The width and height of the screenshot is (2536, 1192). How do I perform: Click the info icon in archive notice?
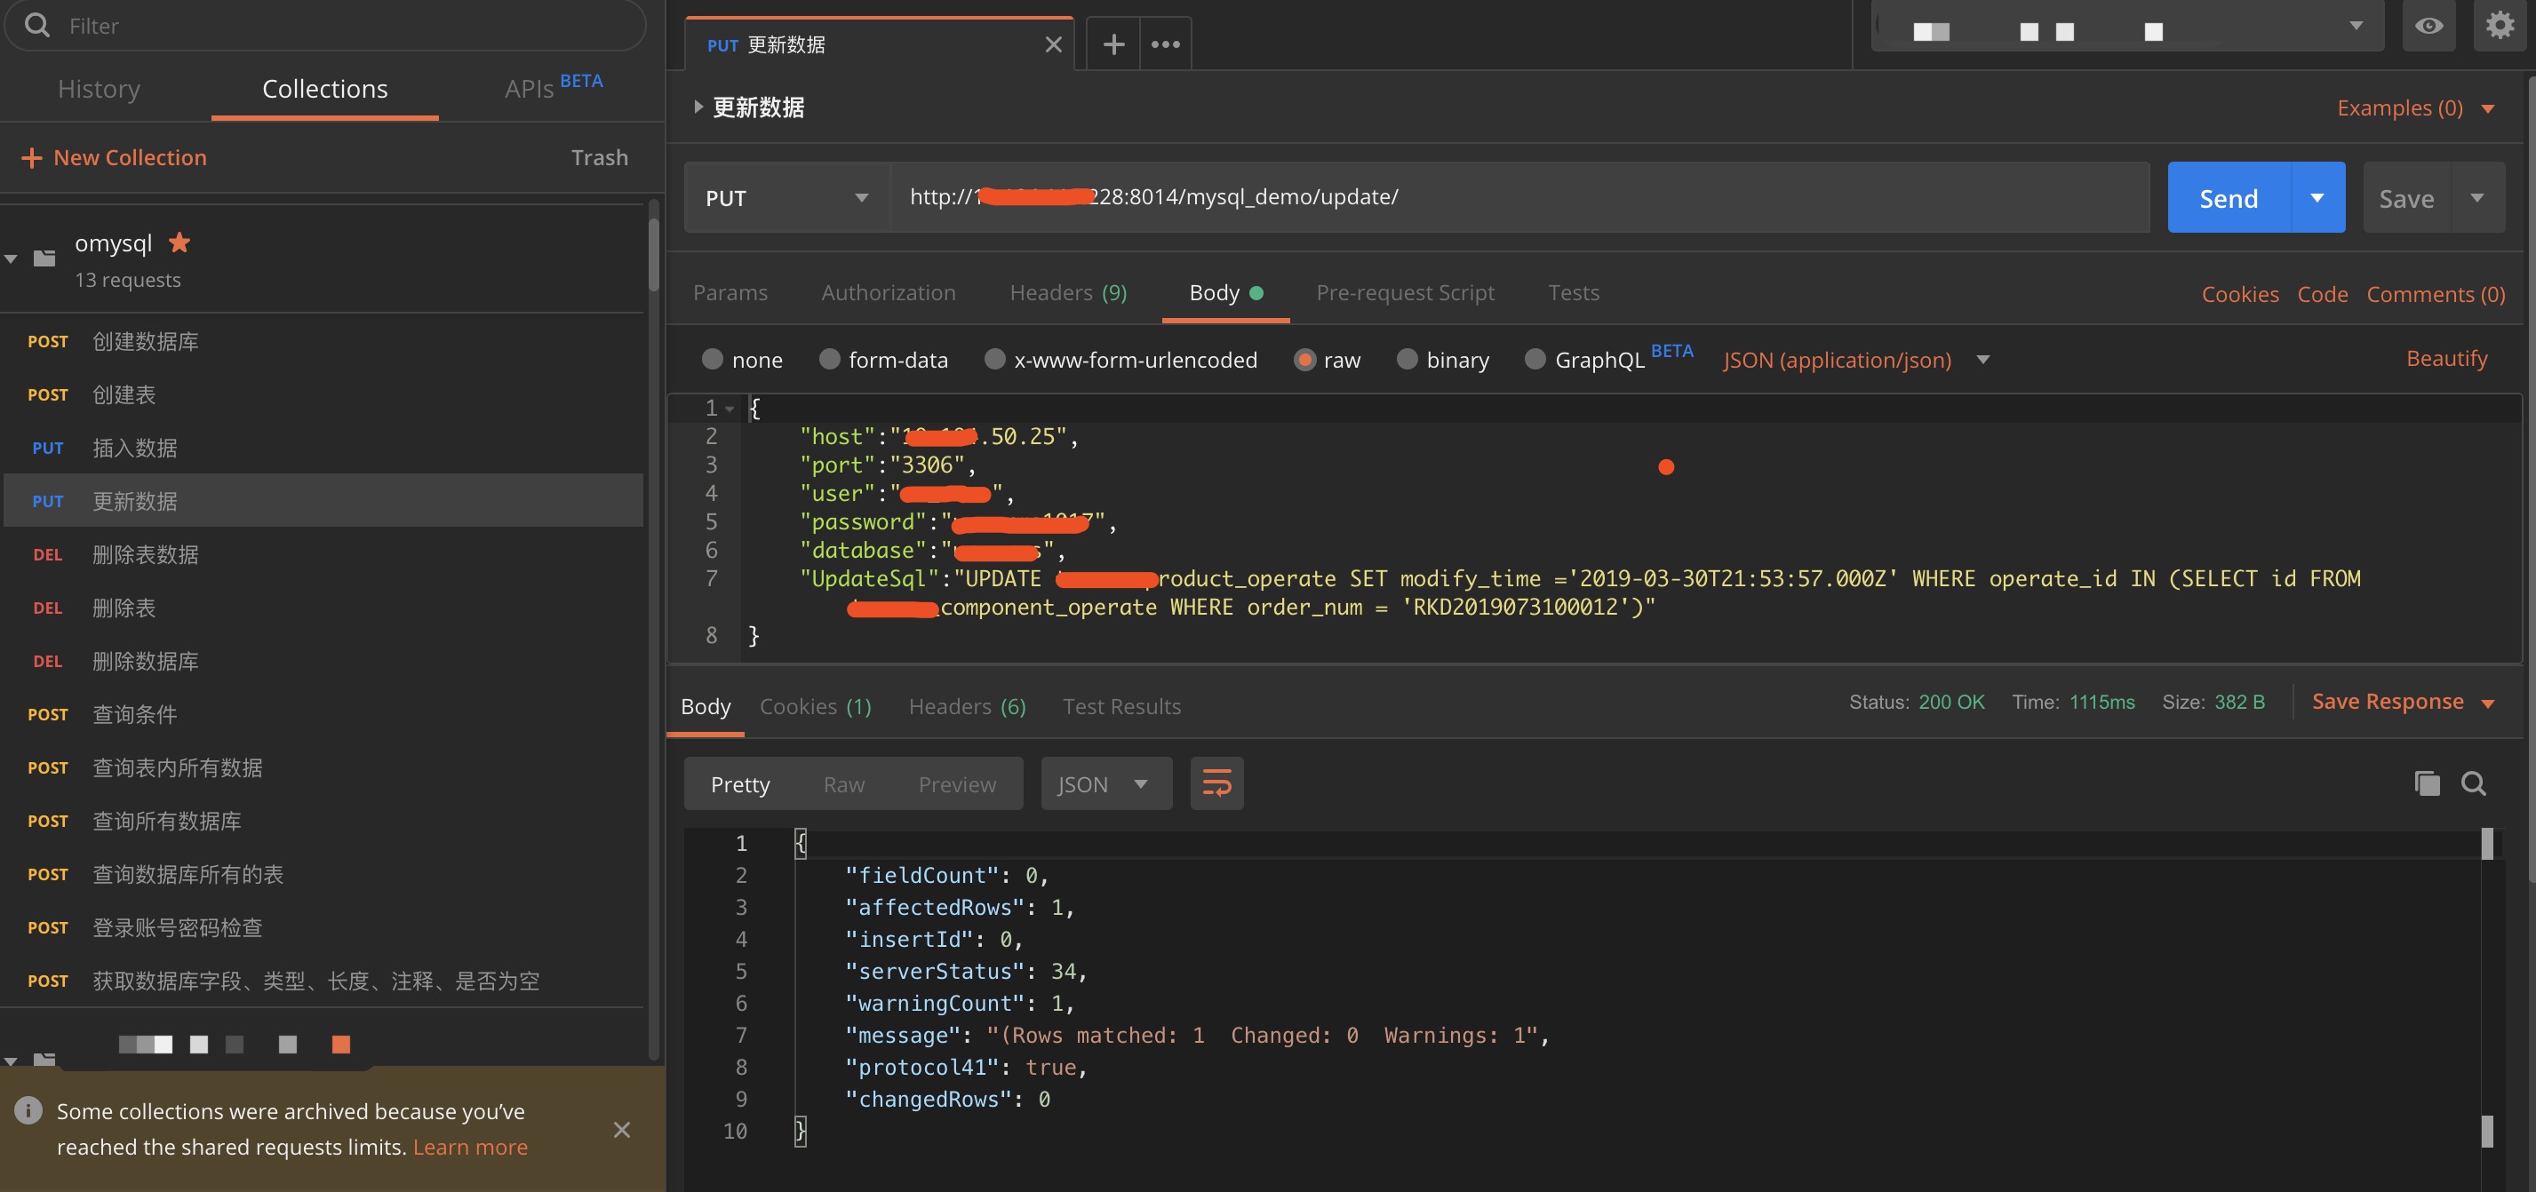(28, 1110)
